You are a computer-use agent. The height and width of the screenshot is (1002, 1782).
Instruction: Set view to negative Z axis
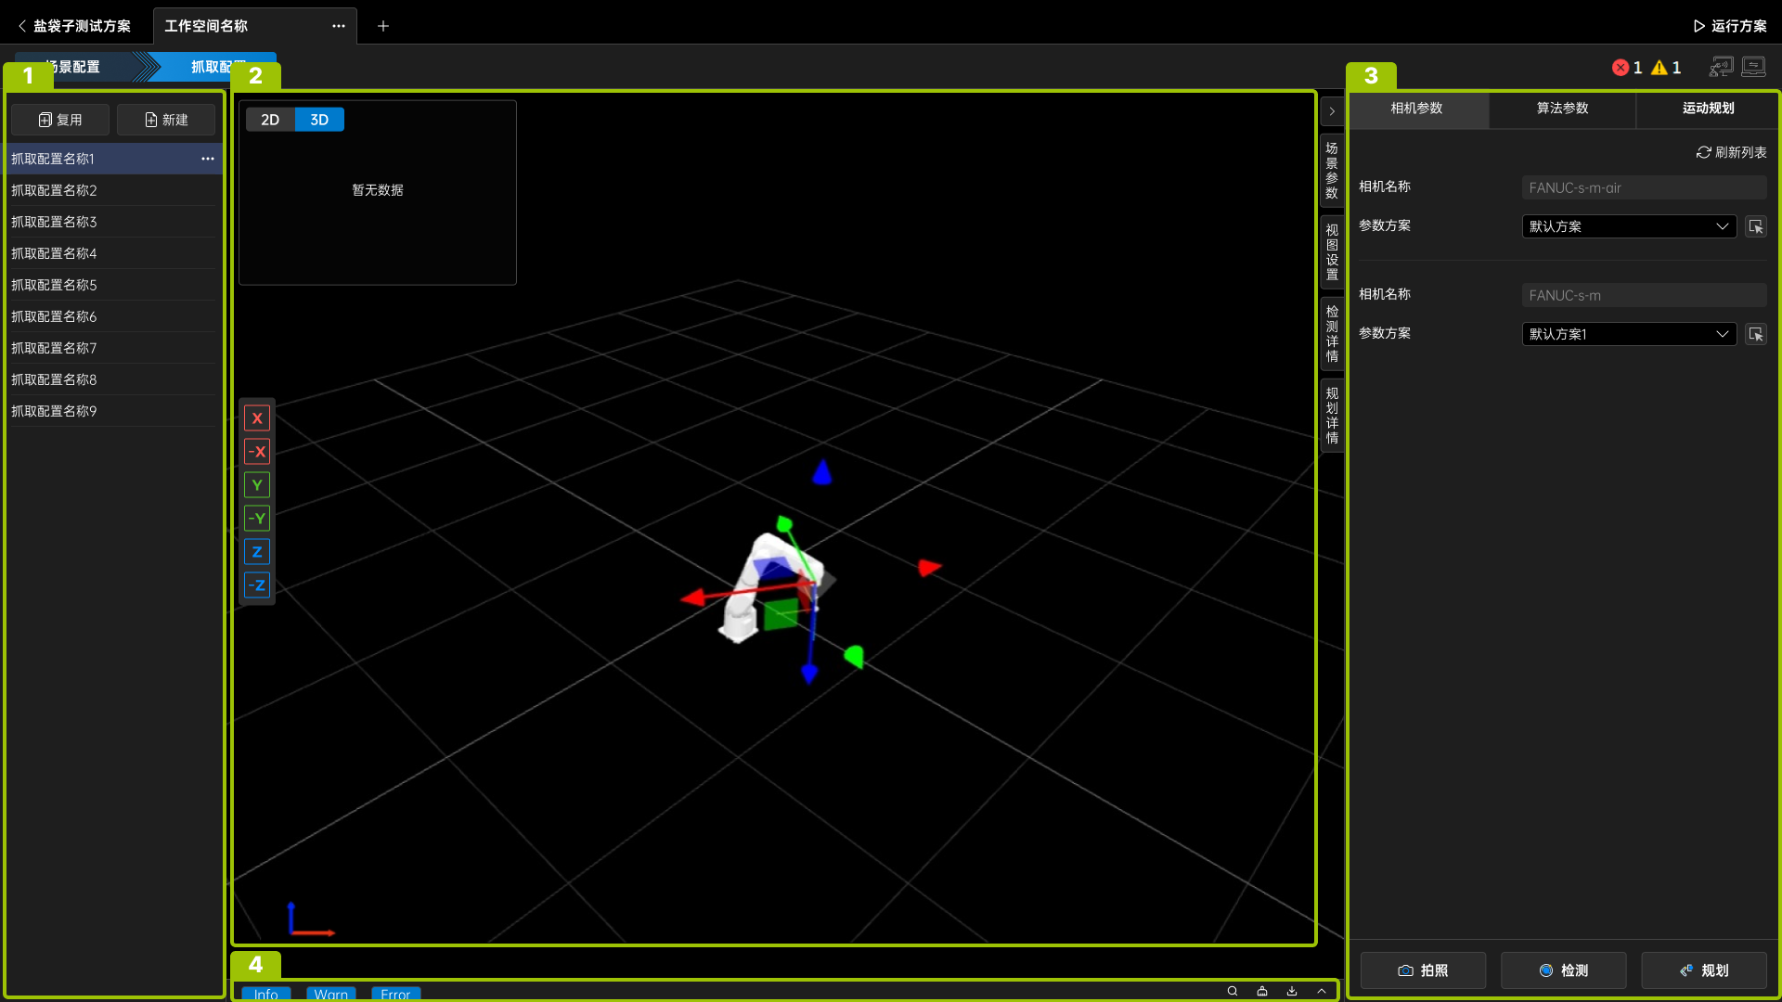click(257, 585)
